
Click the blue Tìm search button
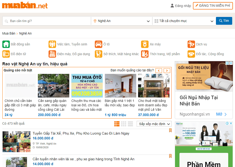(x=224, y=21)
